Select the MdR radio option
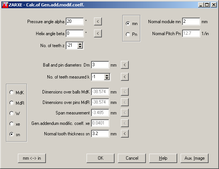The image size is (219, 169). [17, 103]
